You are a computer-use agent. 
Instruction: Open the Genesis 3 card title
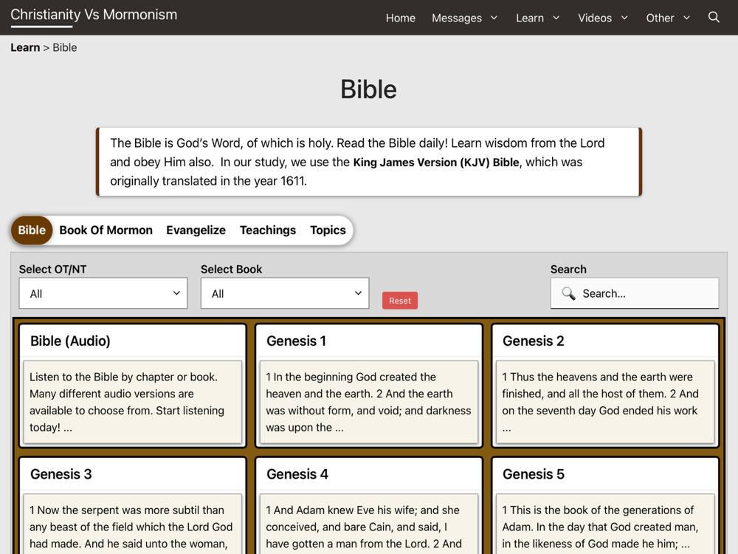pos(61,474)
